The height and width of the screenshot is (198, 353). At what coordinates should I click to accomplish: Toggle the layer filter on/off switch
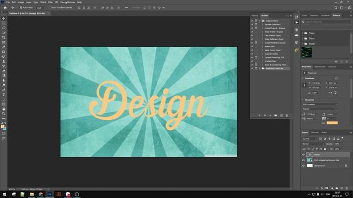coord(343,138)
